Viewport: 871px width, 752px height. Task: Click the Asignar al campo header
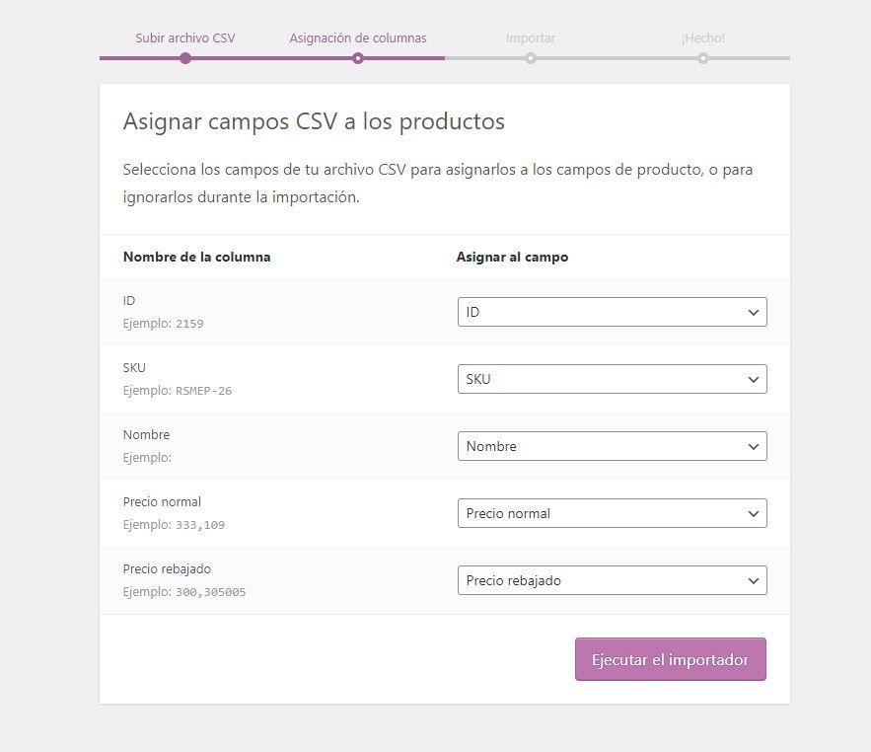512,257
